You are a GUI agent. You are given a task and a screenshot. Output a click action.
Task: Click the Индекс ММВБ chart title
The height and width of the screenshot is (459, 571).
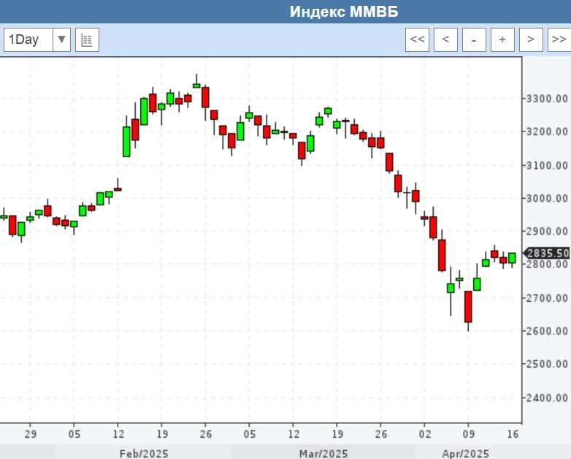point(344,12)
